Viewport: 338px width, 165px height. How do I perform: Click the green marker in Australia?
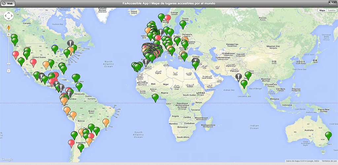[x=328, y=135]
